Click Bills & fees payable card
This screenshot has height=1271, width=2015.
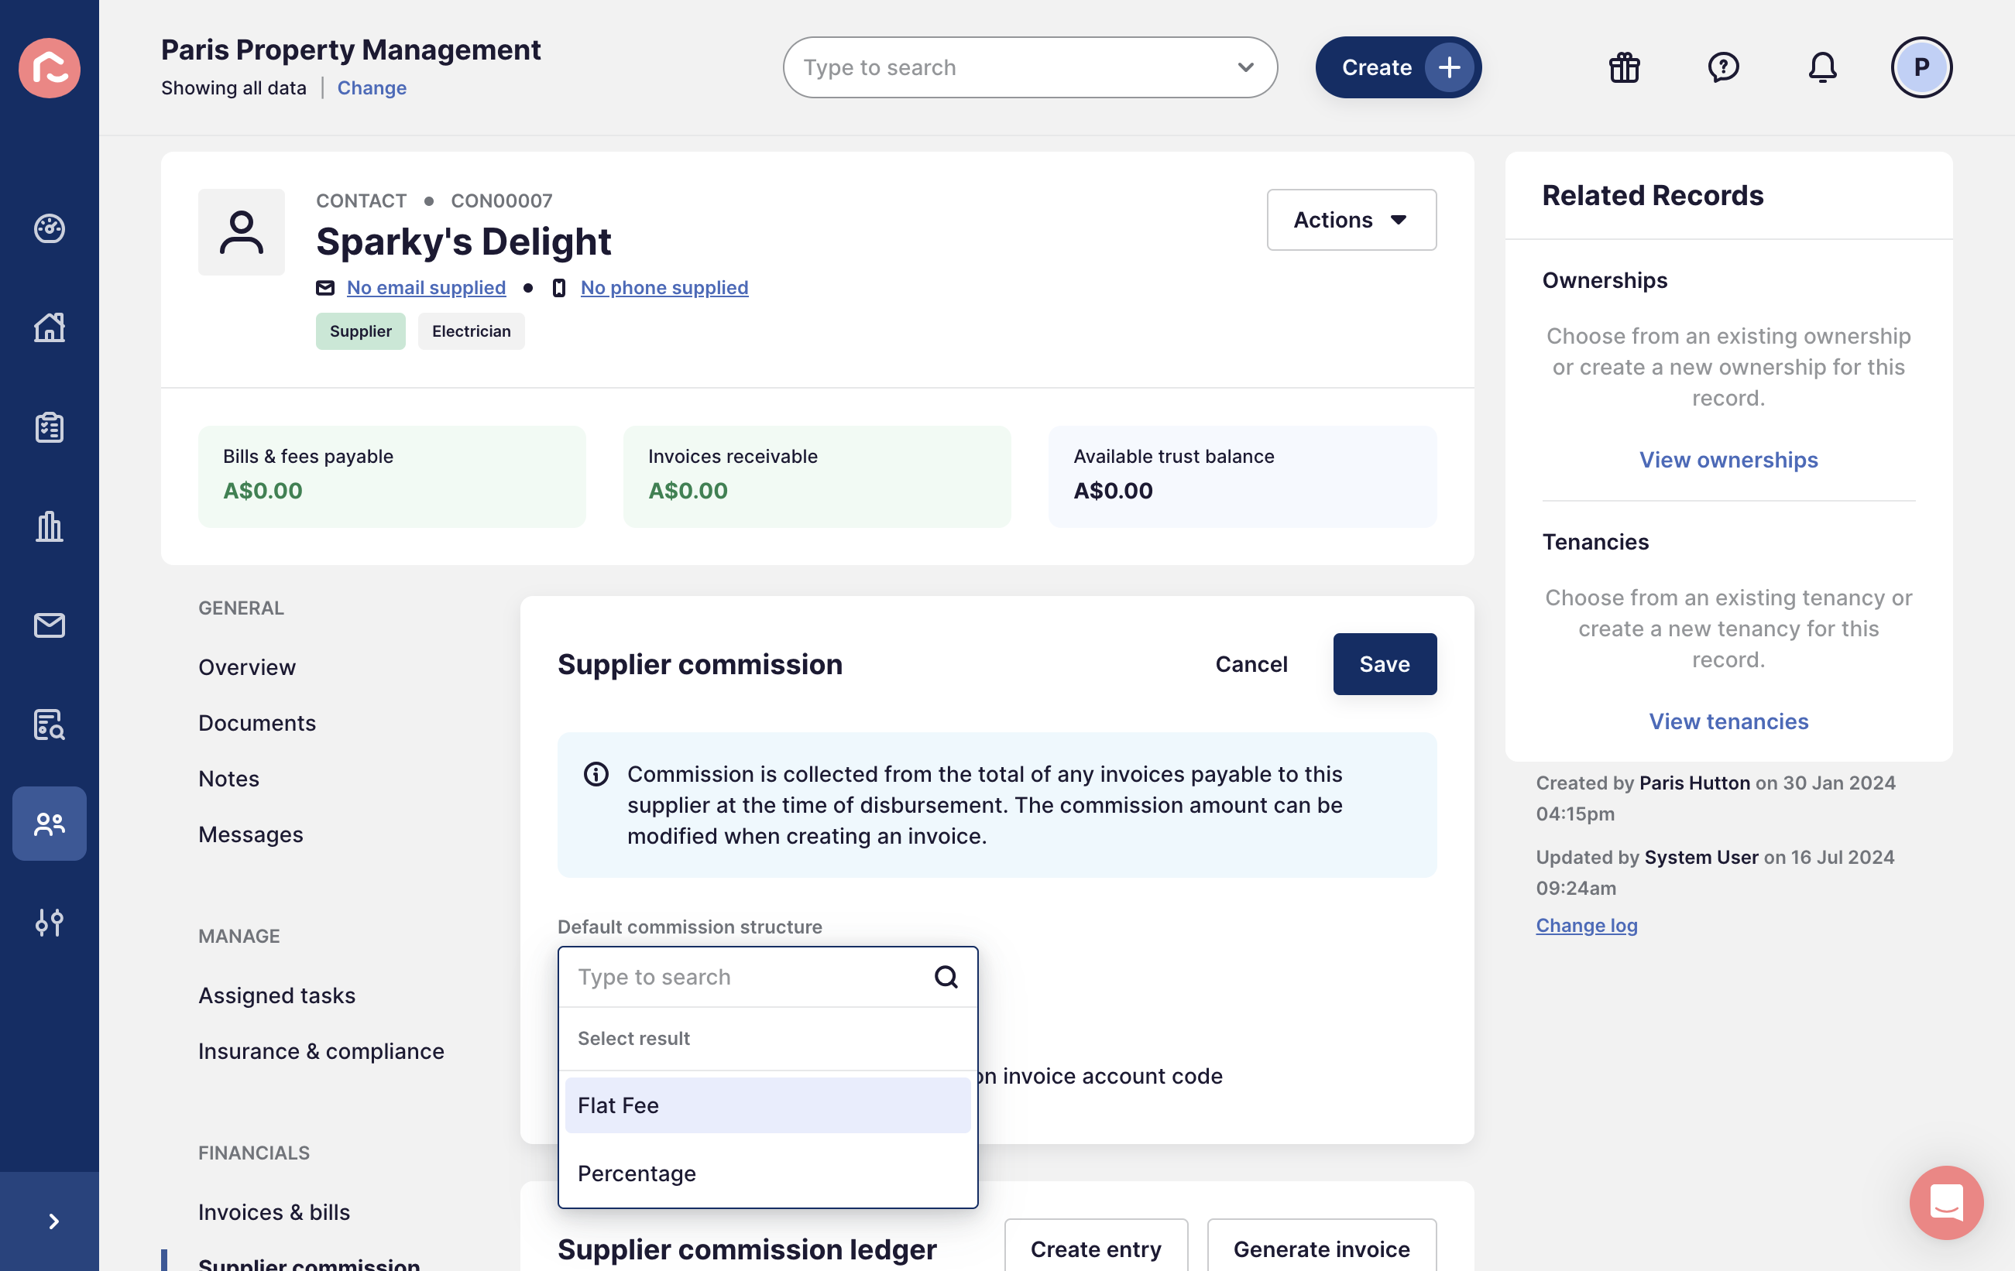[x=392, y=477]
